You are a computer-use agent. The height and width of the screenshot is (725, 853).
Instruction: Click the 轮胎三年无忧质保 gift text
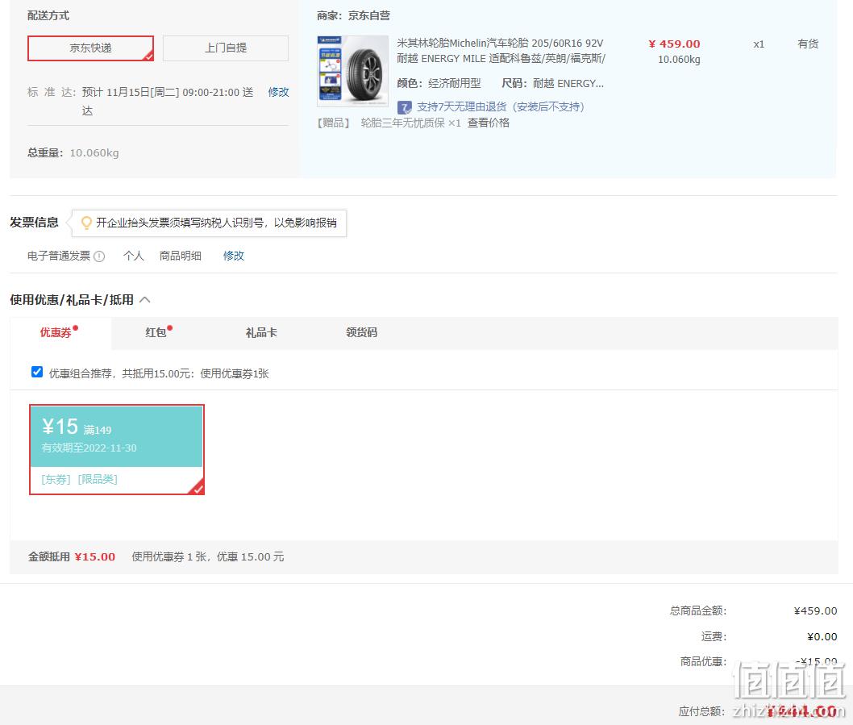pyautogui.click(x=402, y=123)
